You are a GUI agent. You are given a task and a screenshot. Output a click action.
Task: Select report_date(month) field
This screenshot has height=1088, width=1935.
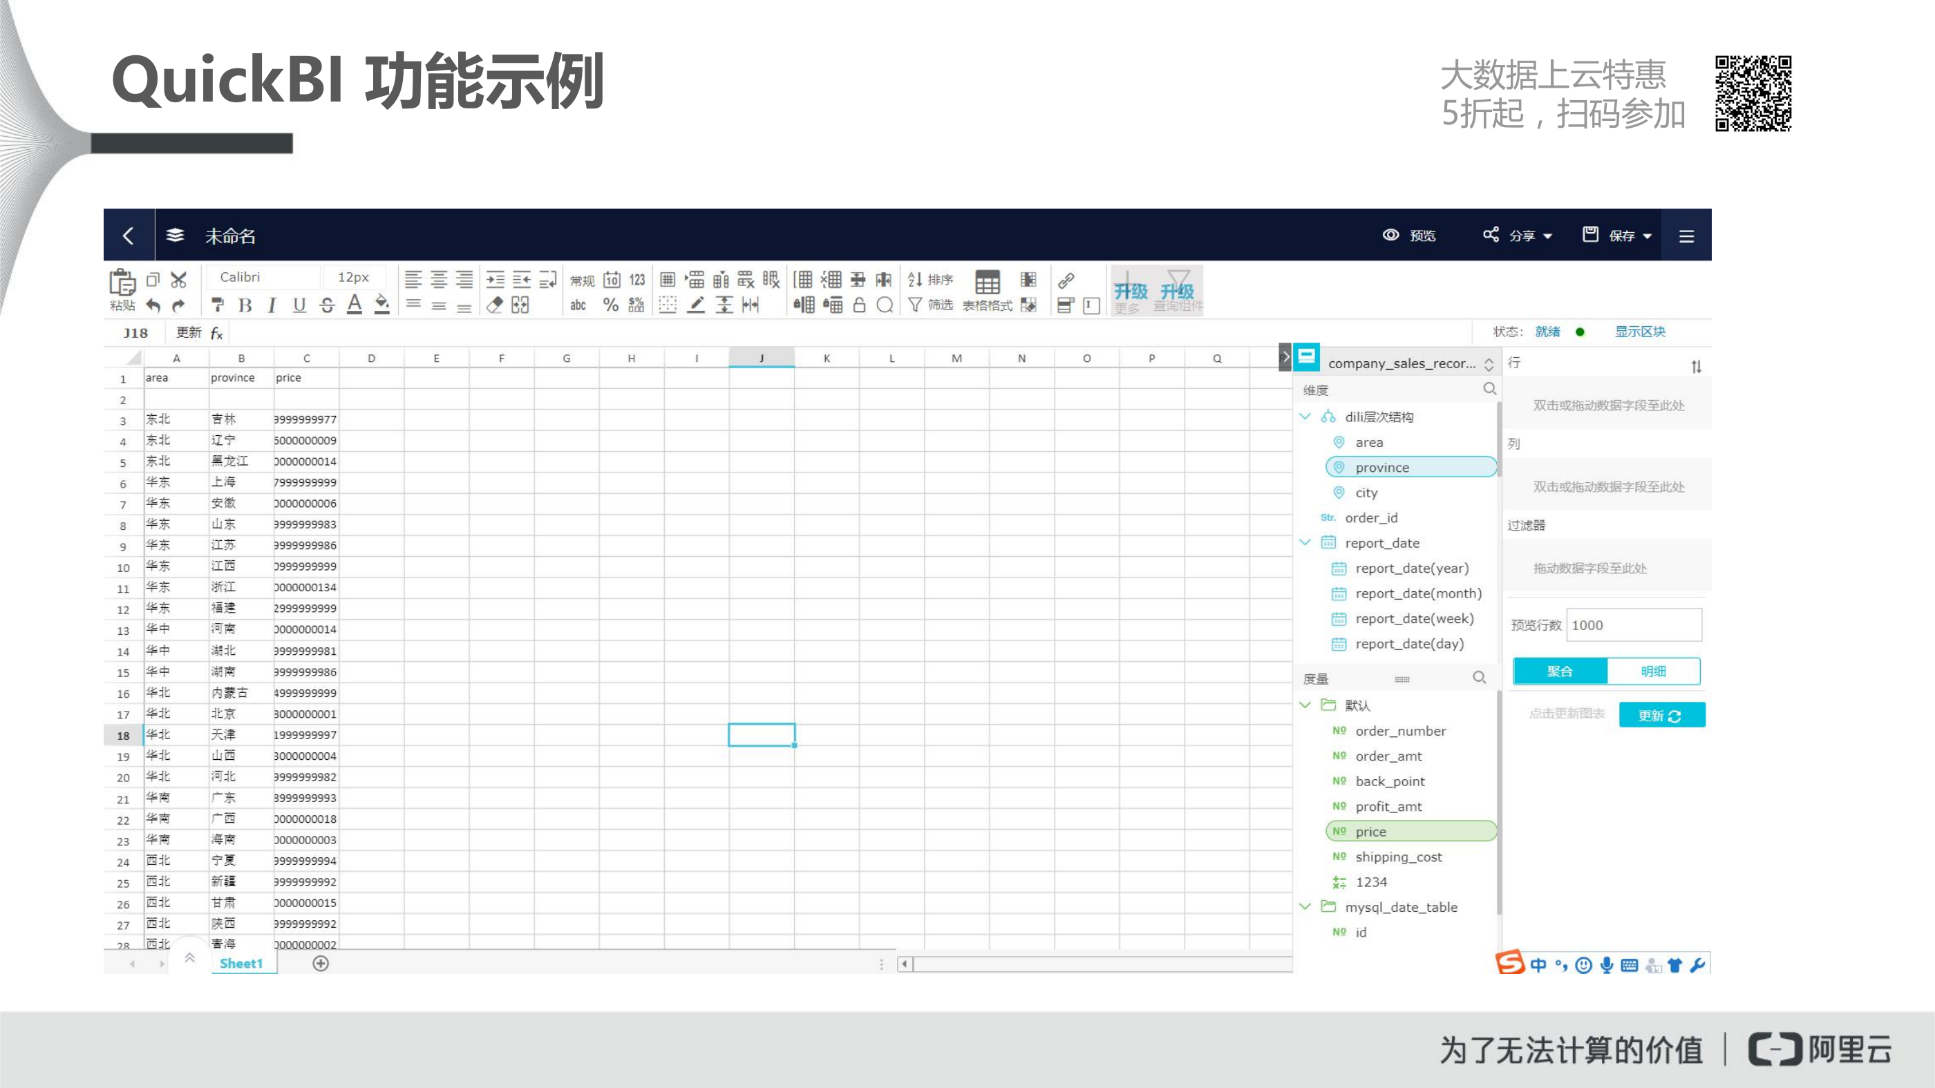(1418, 593)
